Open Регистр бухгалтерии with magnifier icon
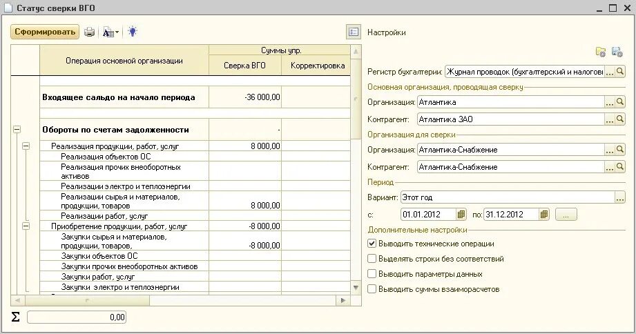 (x=620, y=72)
